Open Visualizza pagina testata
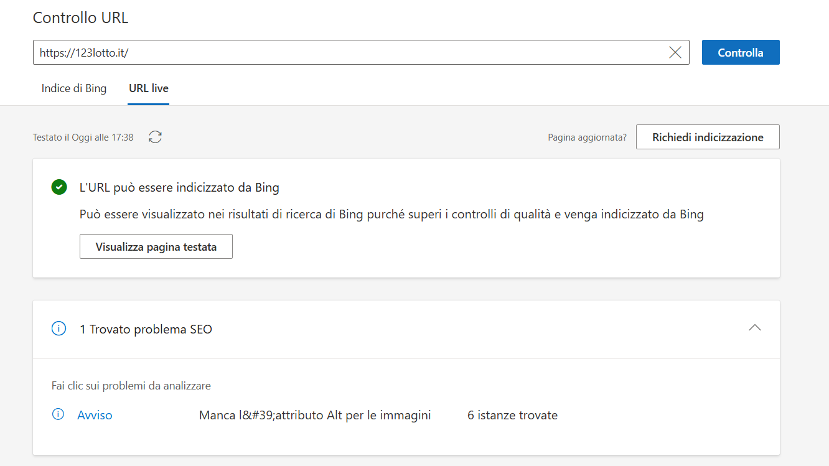Viewport: 829px width, 466px height. coord(156,247)
